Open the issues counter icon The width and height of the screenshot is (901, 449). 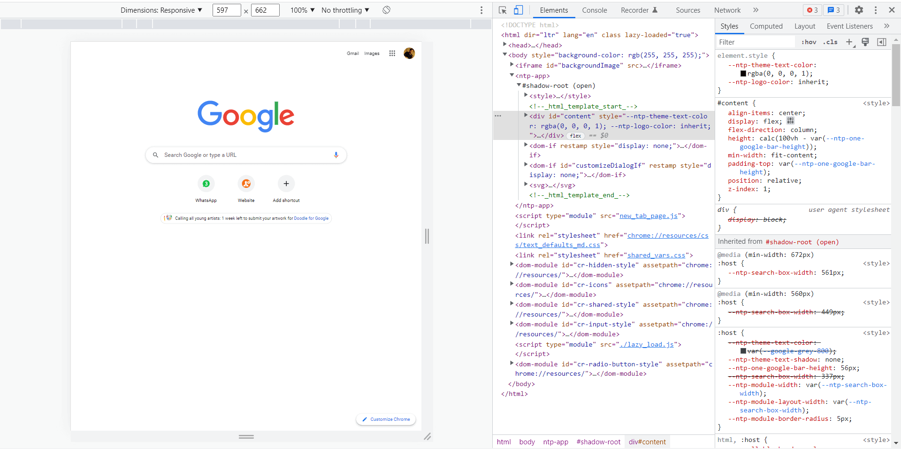(835, 10)
